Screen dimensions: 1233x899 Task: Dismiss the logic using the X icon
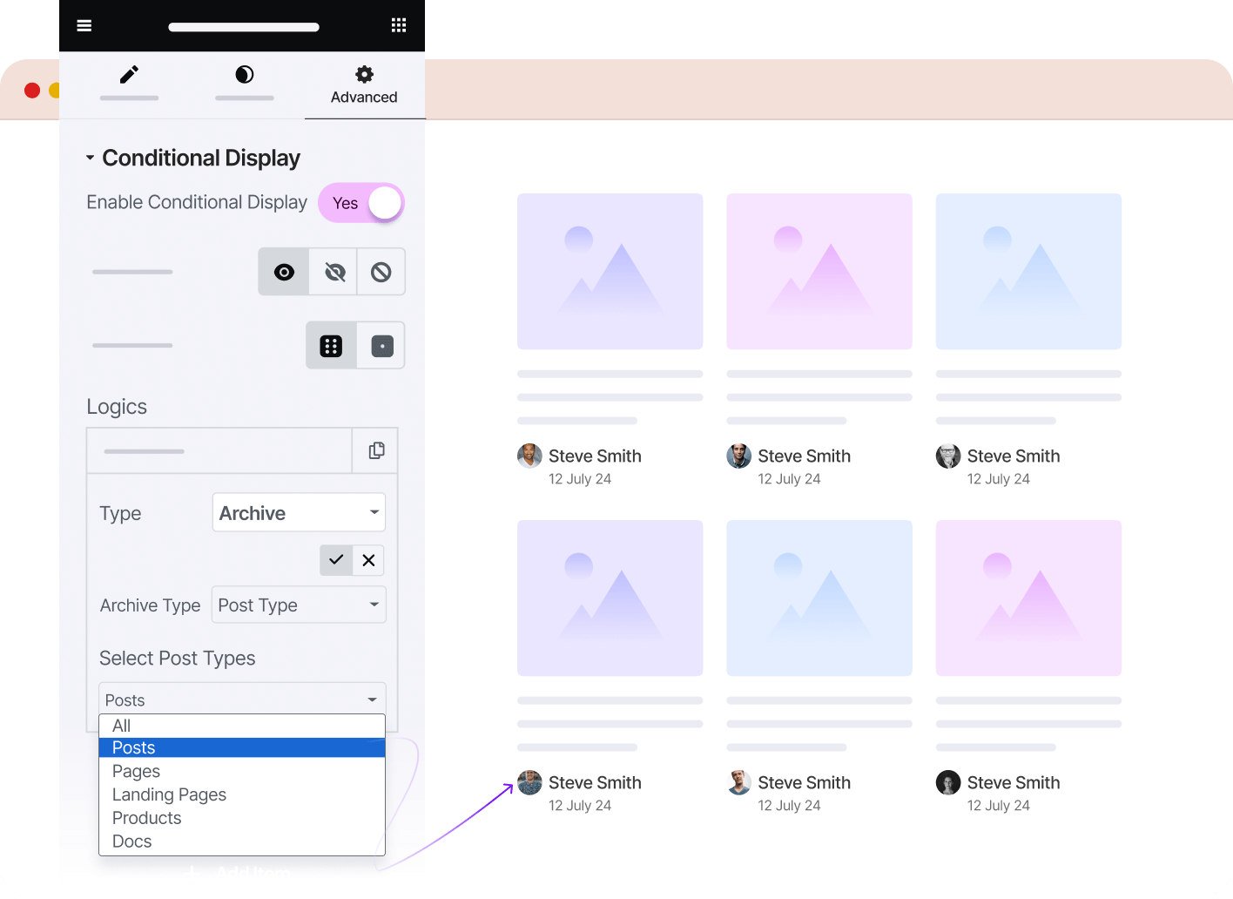point(367,559)
